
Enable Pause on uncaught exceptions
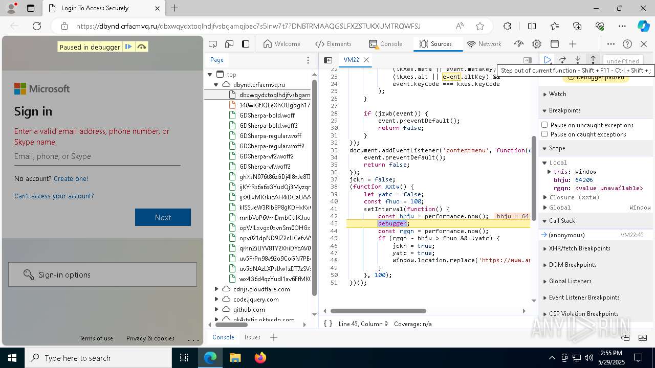coord(544,125)
